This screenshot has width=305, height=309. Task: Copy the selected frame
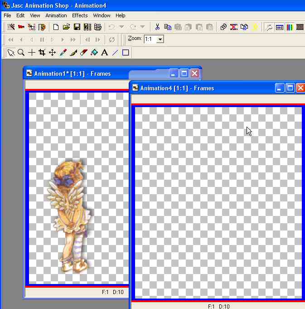[x=168, y=27]
